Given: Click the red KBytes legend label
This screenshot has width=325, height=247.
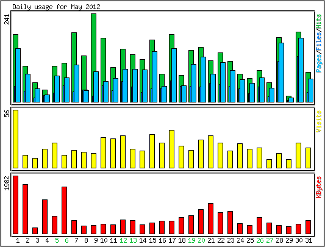Looking at the screenshot, I should (x=319, y=187).
